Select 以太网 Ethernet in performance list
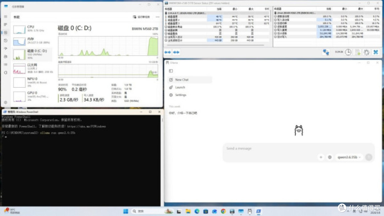The height and width of the screenshot is (216, 384). [x=33, y=68]
